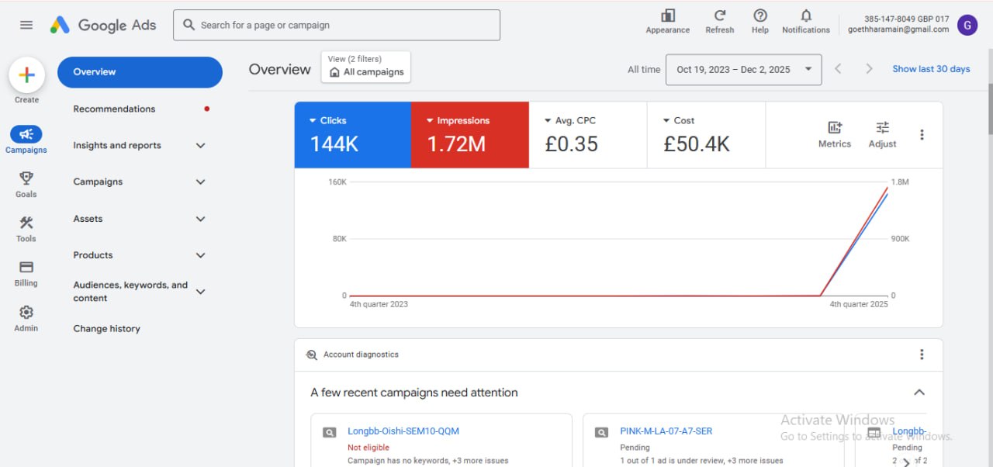The image size is (993, 467).
Task: Open the Avg. CPC metric dropdown
Action: (548, 120)
